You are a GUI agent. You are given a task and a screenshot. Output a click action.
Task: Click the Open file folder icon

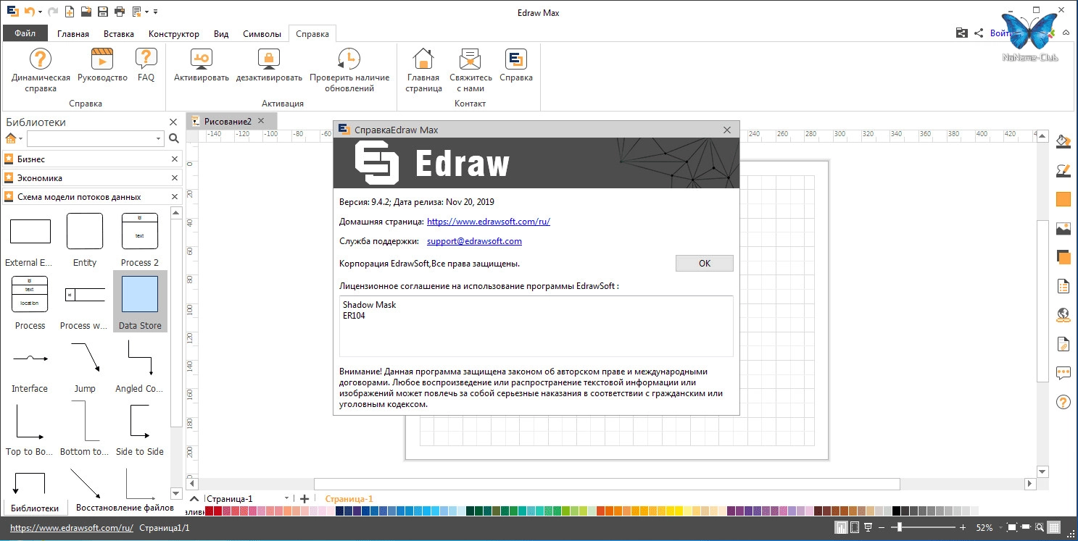click(86, 12)
